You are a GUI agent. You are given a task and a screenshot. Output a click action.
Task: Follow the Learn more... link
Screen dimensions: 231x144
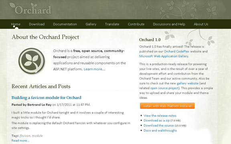[94, 69]
